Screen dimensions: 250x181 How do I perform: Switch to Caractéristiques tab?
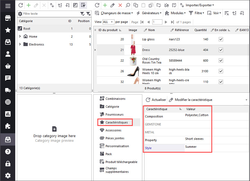coord(115,122)
